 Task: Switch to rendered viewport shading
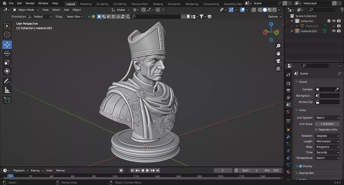click(x=274, y=10)
